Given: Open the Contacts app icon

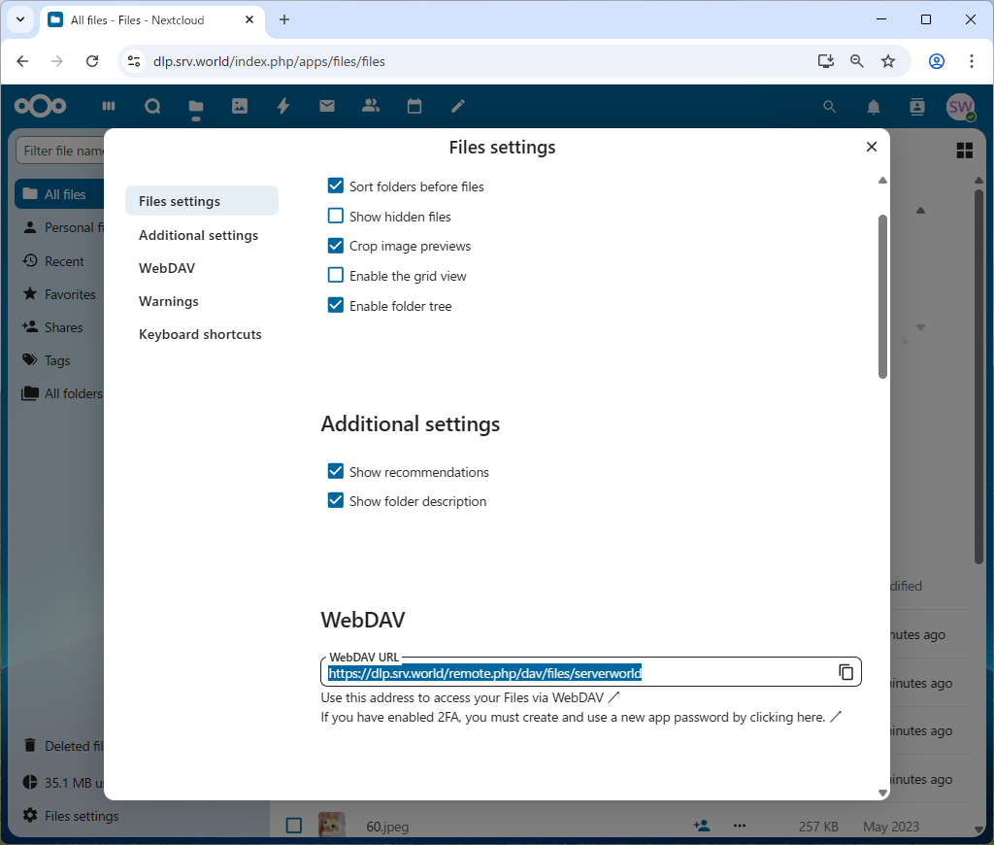Looking at the screenshot, I should [370, 107].
